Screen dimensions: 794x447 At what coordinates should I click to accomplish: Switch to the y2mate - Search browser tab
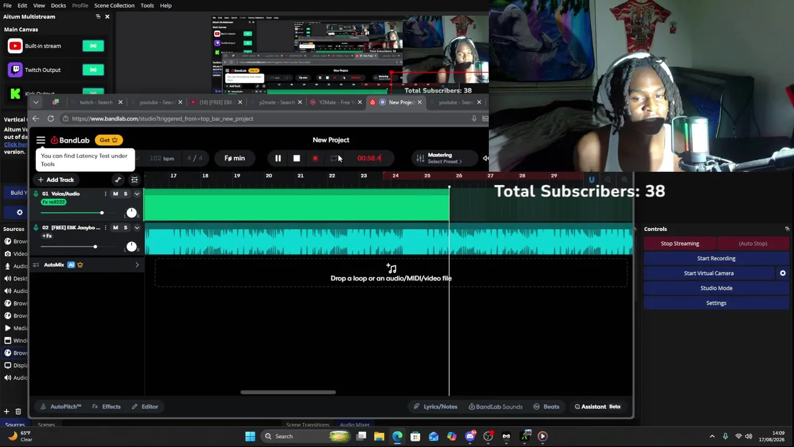click(276, 102)
